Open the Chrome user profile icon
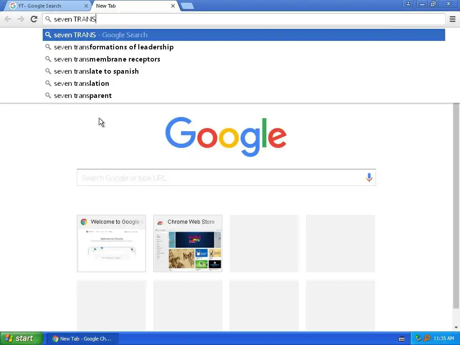The width and height of the screenshot is (460, 345). [408, 4]
